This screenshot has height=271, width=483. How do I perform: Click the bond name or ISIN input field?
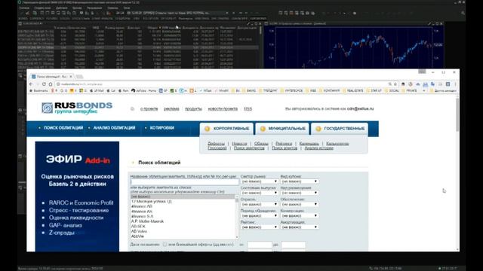click(184, 182)
